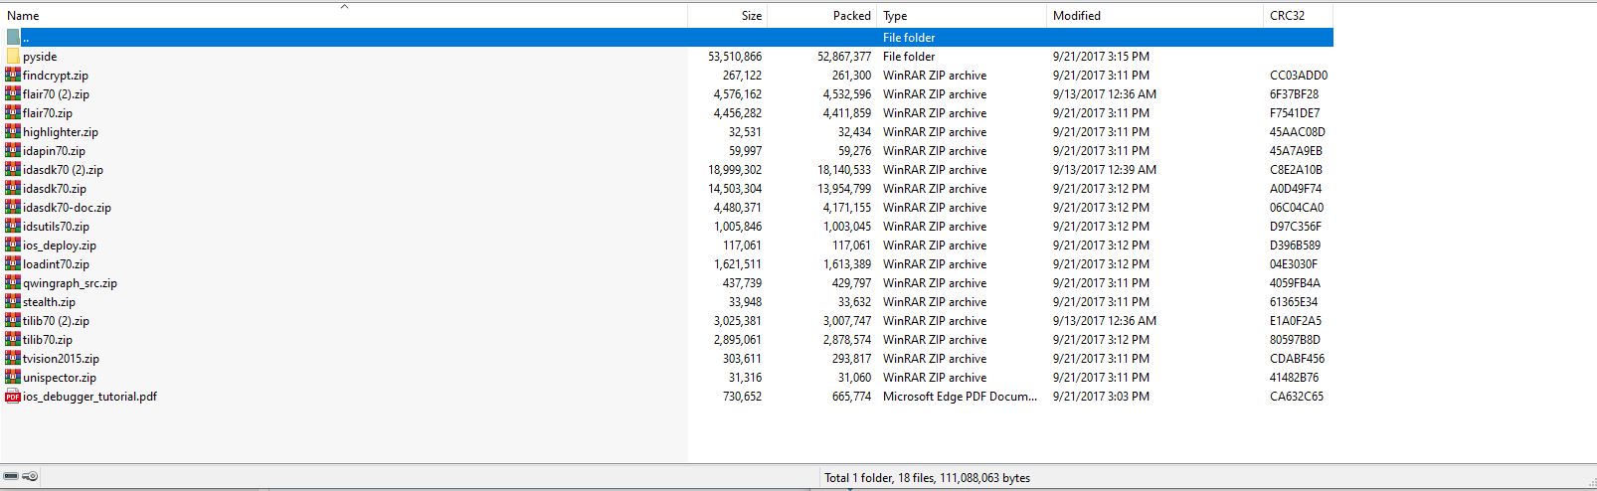This screenshot has height=491, width=1597.
Task: Click the CRC32 value 4059FB4A
Action: 1296,283
